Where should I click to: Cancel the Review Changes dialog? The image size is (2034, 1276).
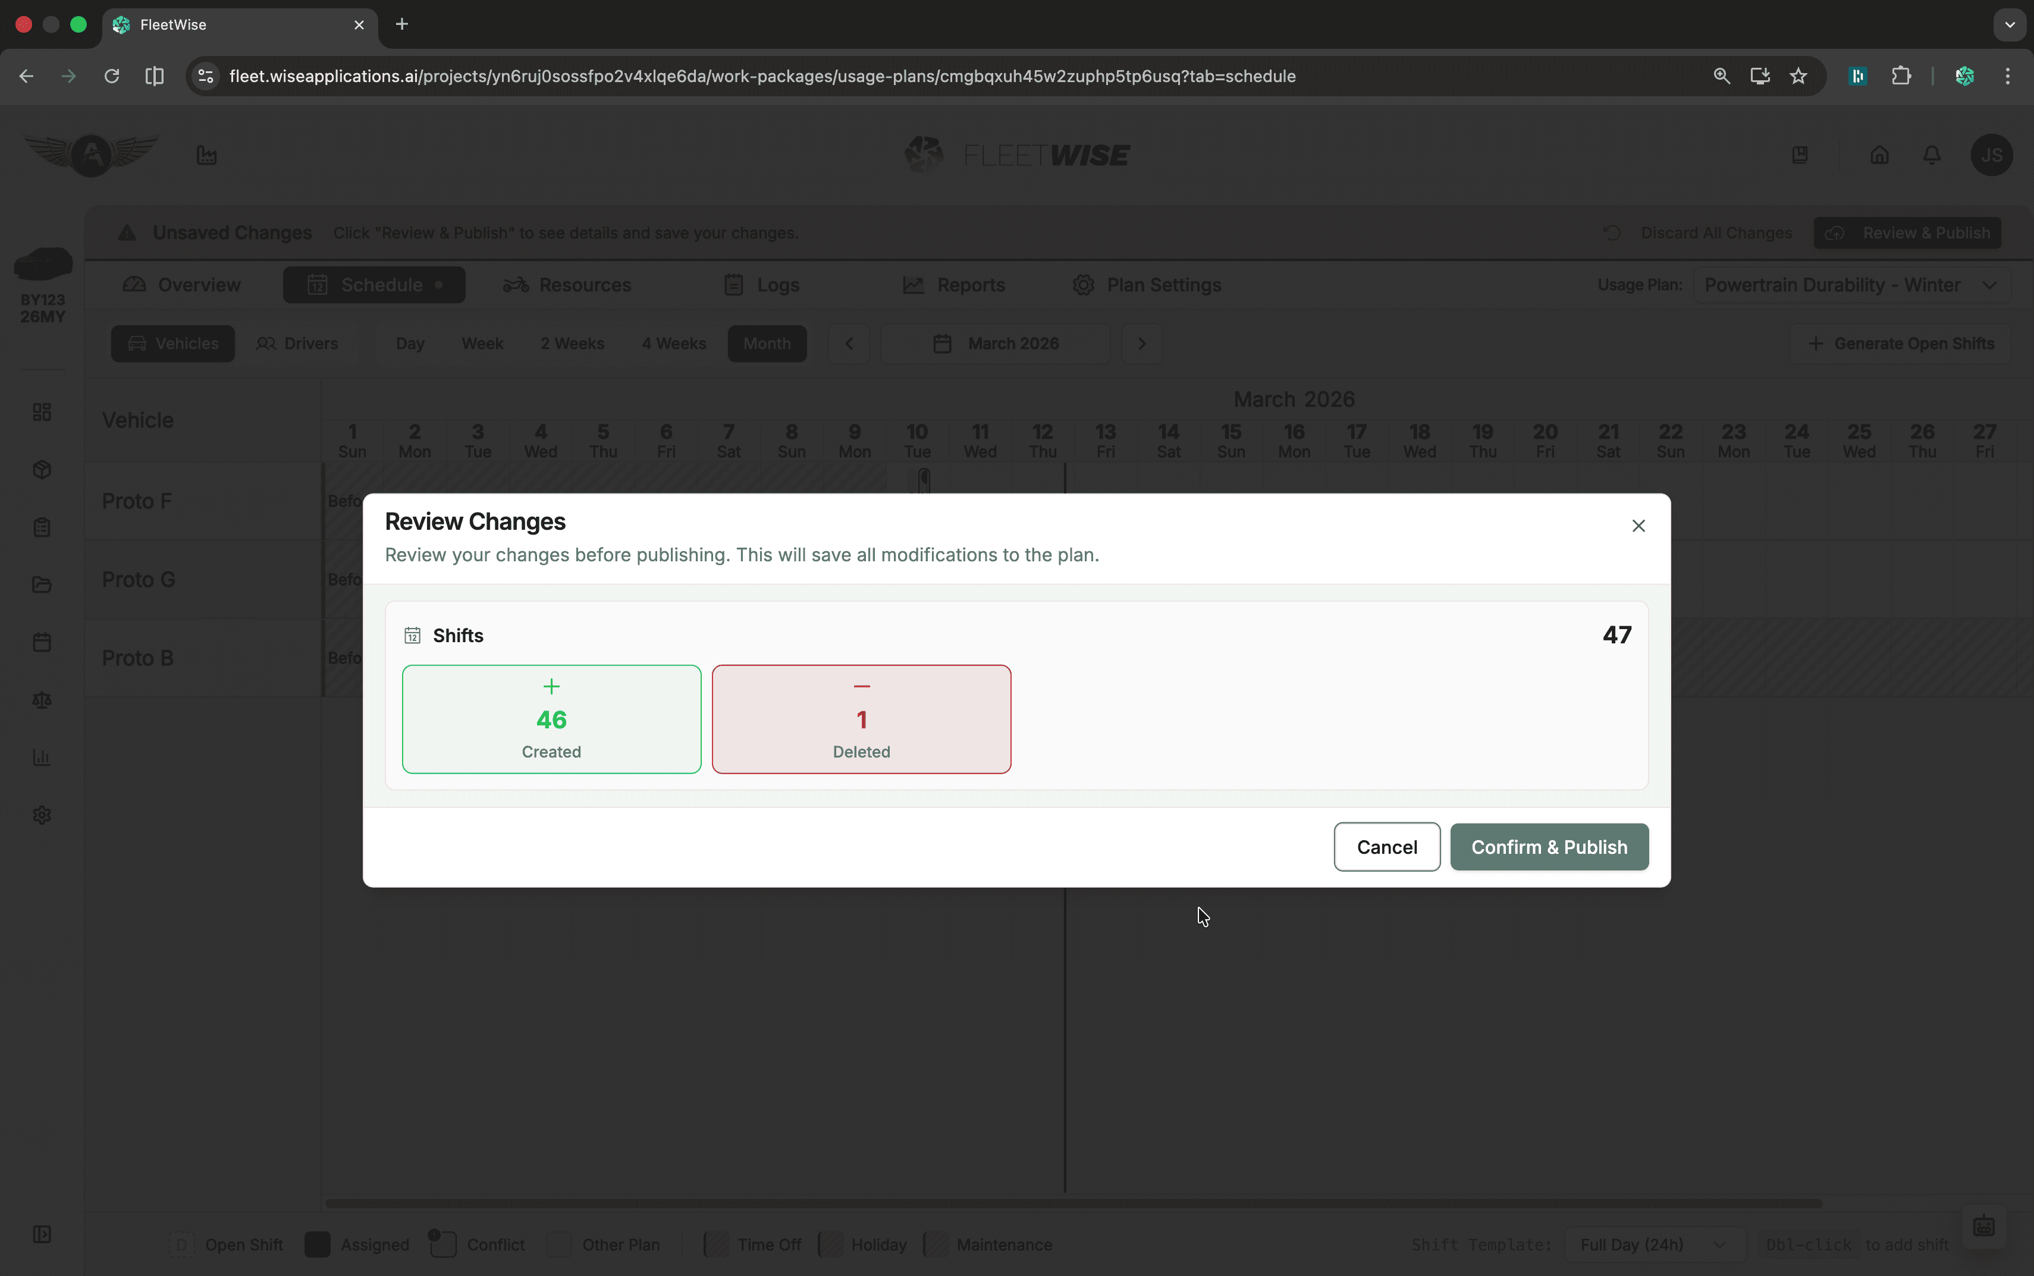1387,847
